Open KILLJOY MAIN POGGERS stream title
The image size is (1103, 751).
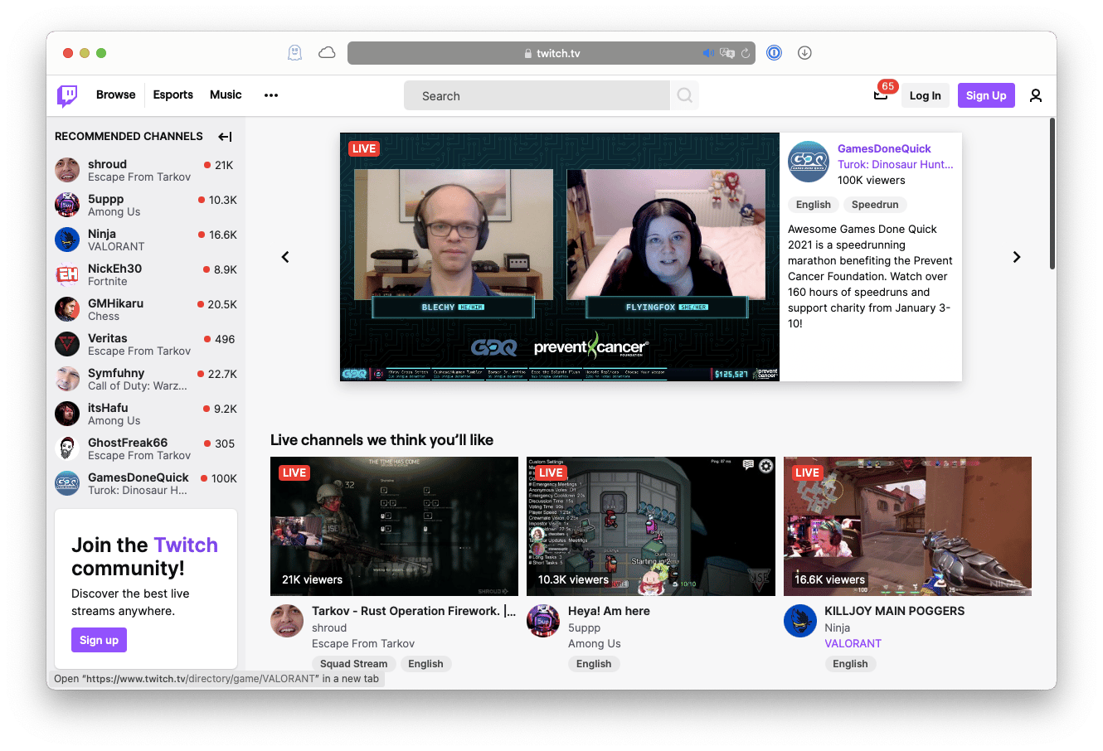[895, 611]
